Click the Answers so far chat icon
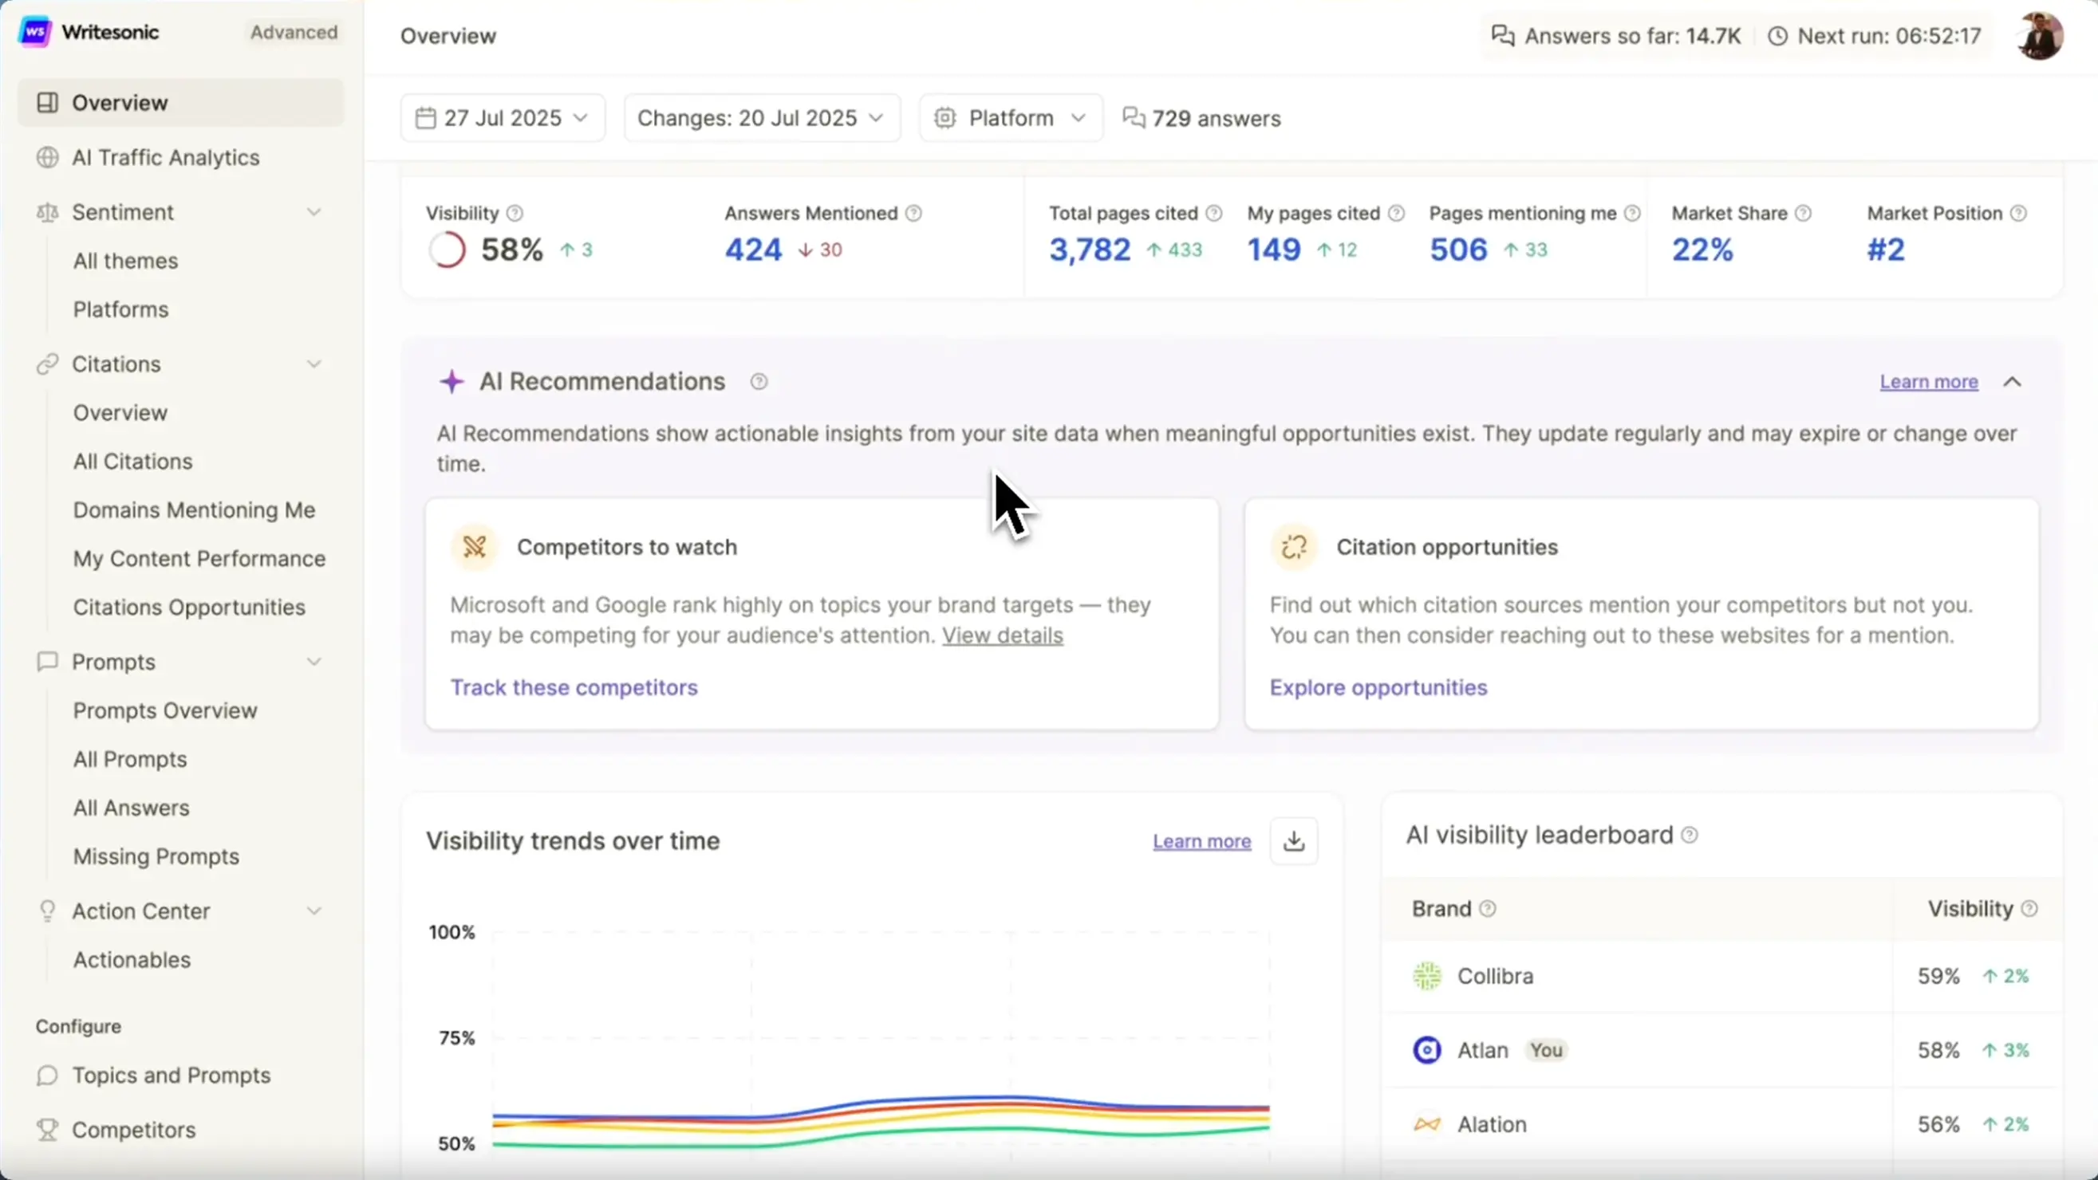 point(1503,36)
